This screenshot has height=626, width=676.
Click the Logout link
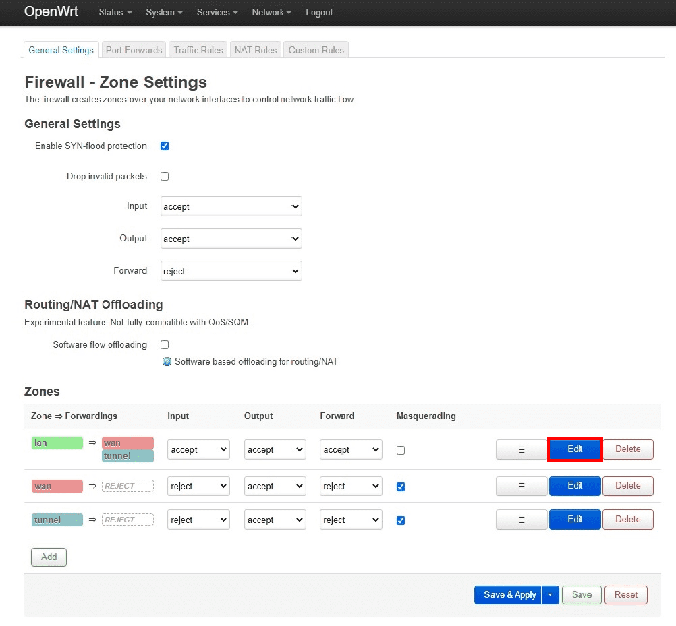pyautogui.click(x=319, y=13)
